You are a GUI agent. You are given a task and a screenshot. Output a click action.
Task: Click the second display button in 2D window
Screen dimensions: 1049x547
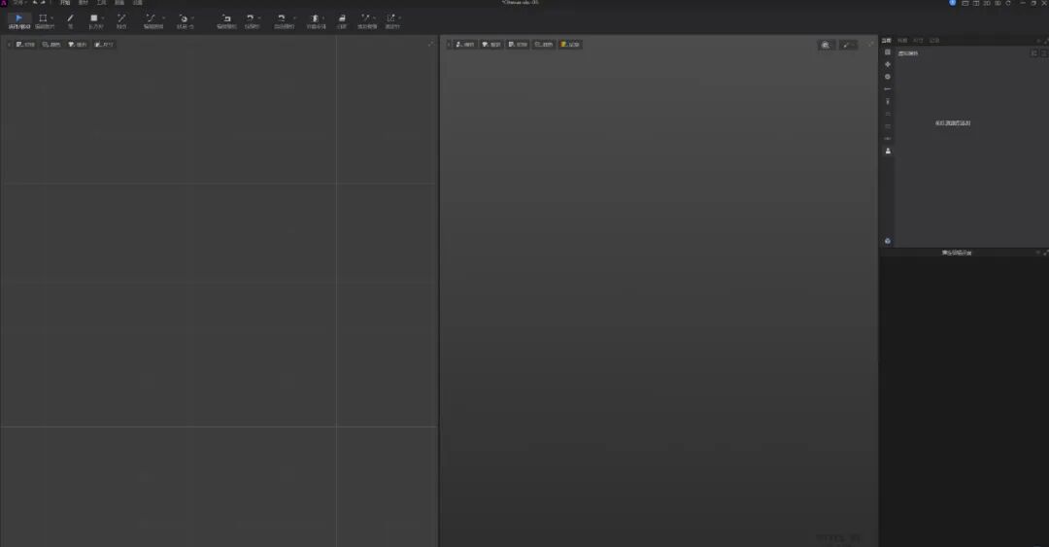pos(51,44)
